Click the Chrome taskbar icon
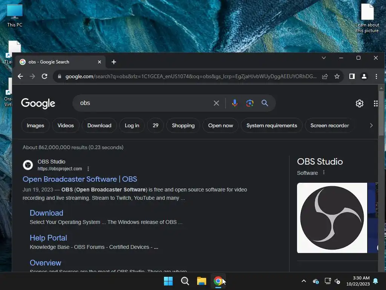386x290 pixels. pyautogui.click(x=218, y=281)
